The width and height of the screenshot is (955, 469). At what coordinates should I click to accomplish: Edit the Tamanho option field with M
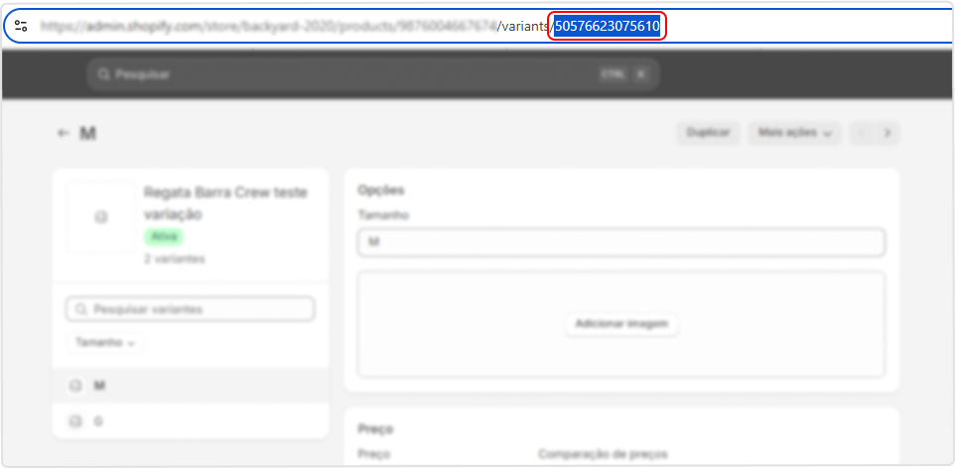(621, 243)
